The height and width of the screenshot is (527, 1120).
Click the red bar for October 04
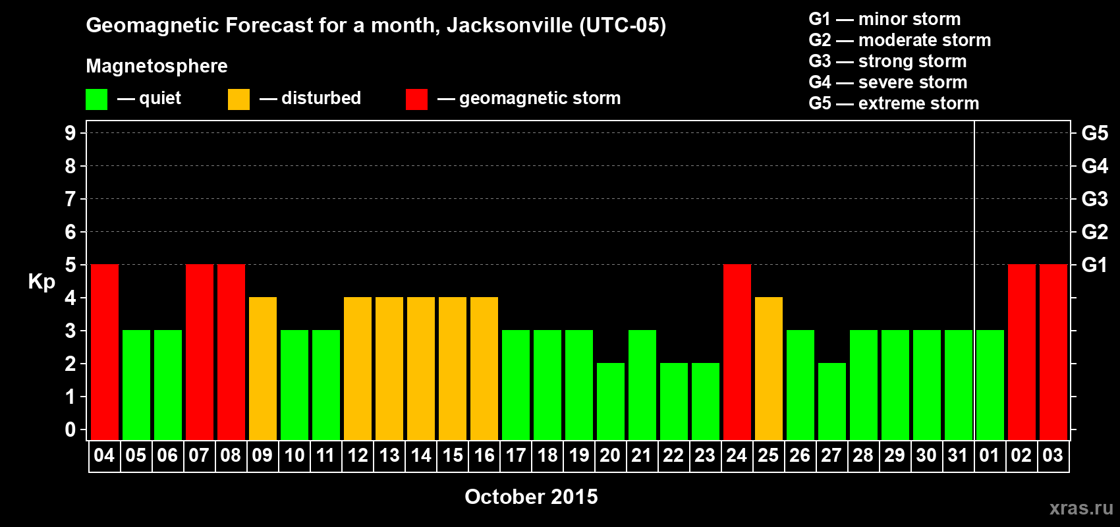(105, 352)
